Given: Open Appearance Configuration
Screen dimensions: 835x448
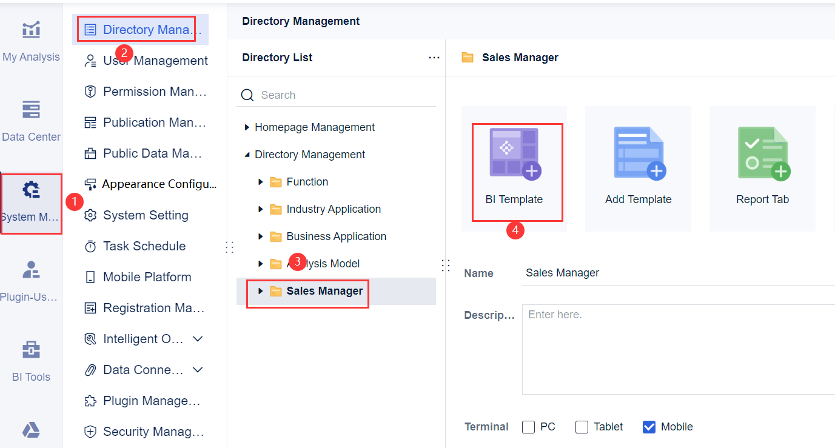Looking at the screenshot, I should (150, 184).
